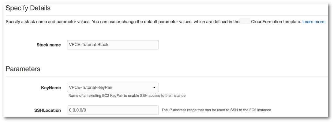334x123 pixels.
Task: Click the Stack name input field
Action: pyautogui.click(x=113, y=45)
